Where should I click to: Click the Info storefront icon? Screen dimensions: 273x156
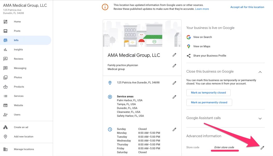pyautogui.click(x=5, y=40)
